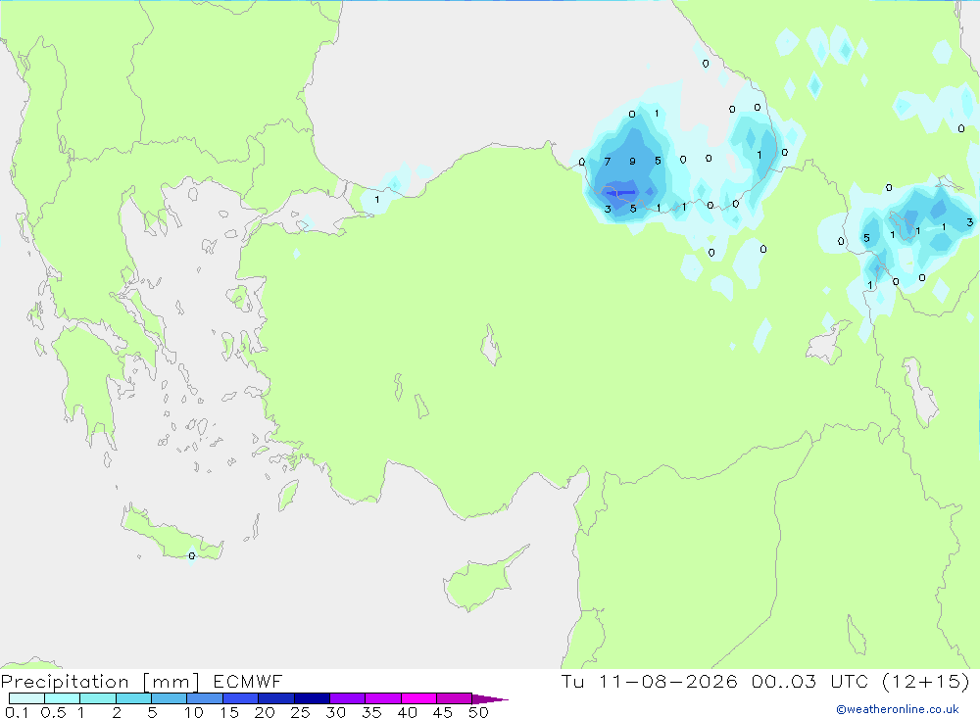
Task: Click the date "Tu 11-08-2026" text
Action: (x=650, y=681)
